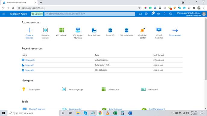
Task: Bookmark this page with the star
Action: [x=139, y=8]
